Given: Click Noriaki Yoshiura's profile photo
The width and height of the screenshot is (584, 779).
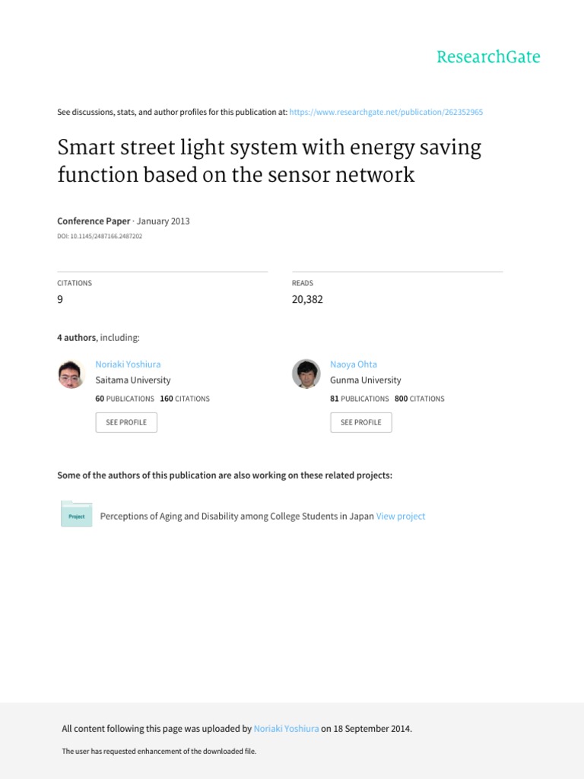Looking at the screenshot, I should pos(71,374).
